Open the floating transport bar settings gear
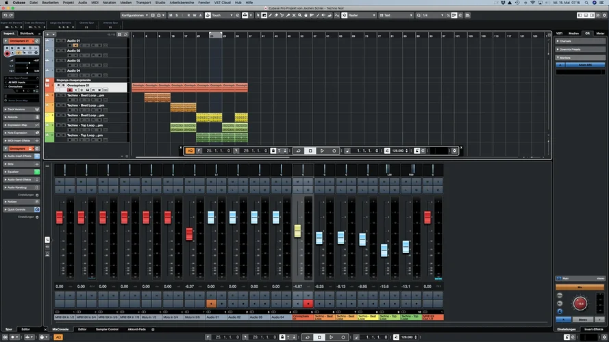609x342 pixels. click(x=454, y=150)
